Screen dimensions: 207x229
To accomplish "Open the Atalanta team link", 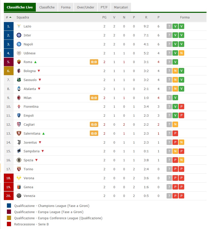I will tap(30, 89).
